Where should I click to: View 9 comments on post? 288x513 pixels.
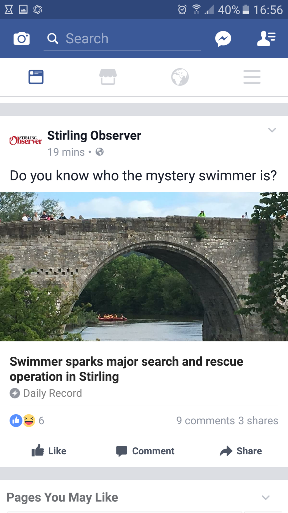tap(205, 421)
